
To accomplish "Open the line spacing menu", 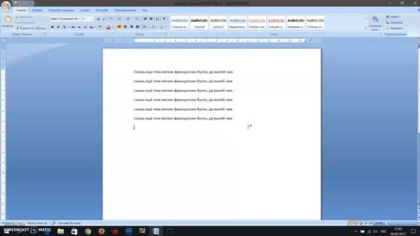I will (x=144, y=27).
